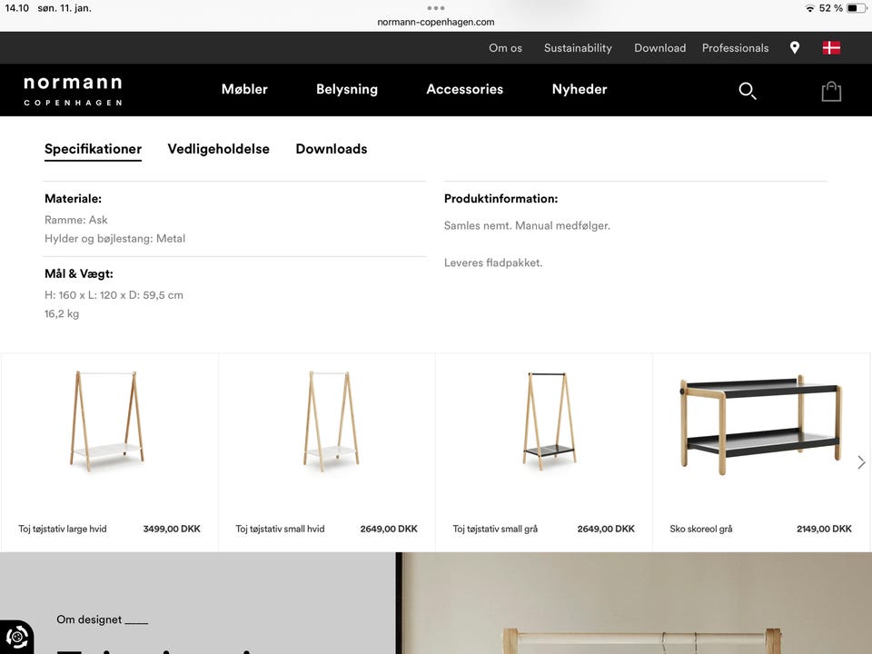Screen dimensions: 872x654
Task: Switch language via the Danish flag icon
Action: click(832, 47)
